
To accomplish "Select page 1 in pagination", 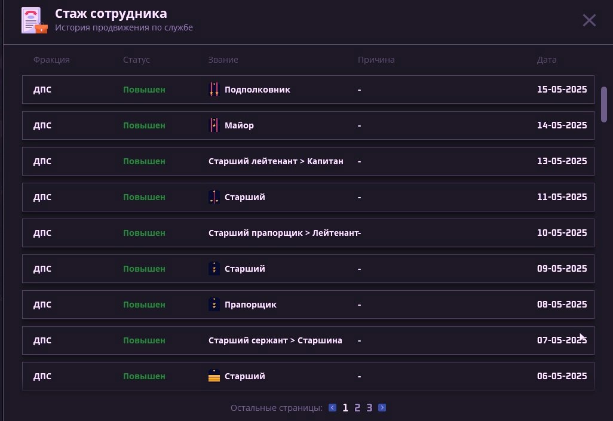I will [345, 408].
